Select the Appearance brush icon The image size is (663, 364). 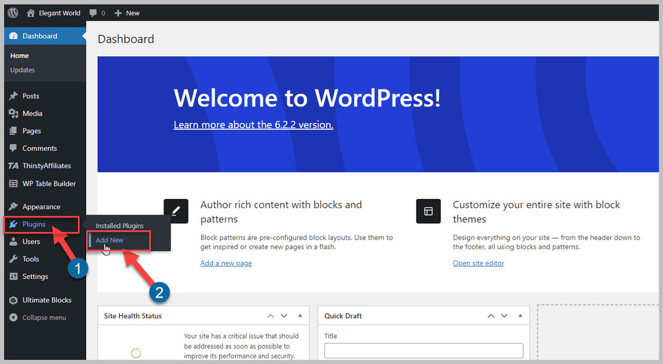click(15, 206)
